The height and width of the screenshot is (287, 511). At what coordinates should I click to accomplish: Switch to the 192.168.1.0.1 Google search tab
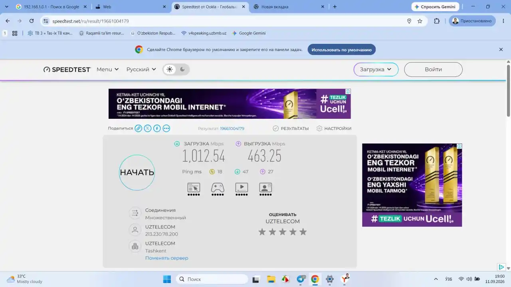coord(51,7)
